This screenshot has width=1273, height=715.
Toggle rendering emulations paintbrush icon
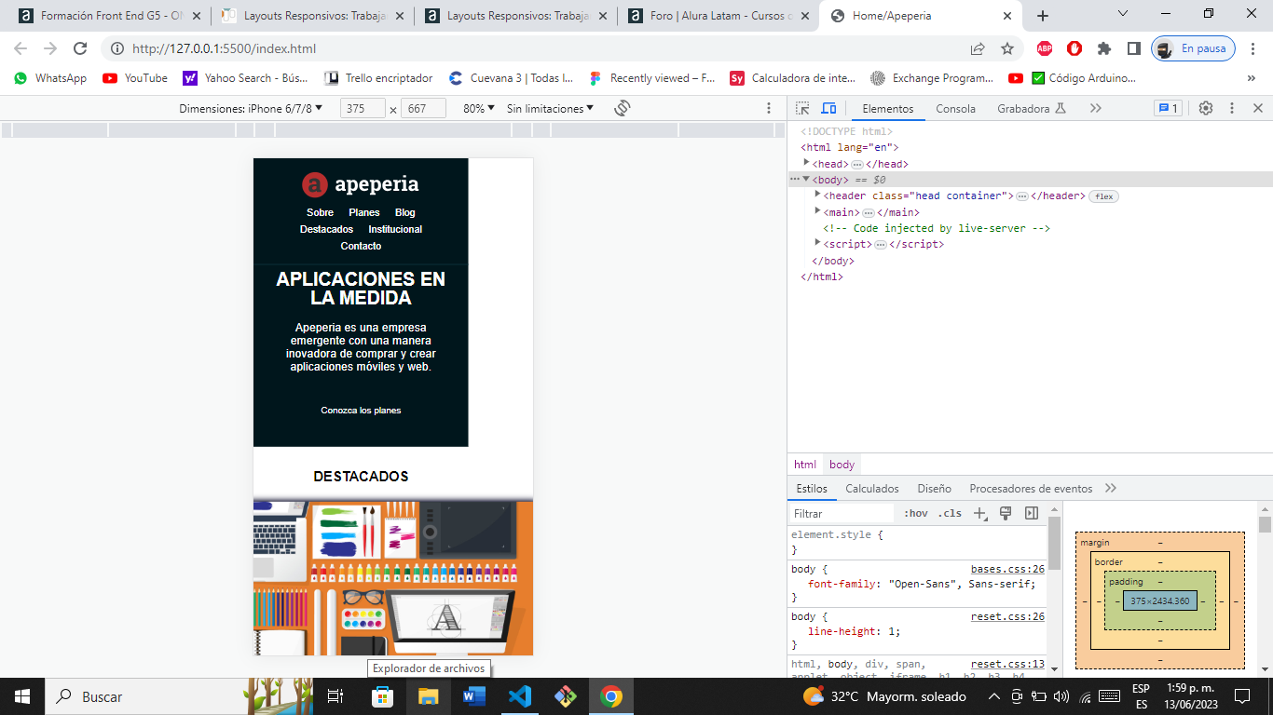1006,513
